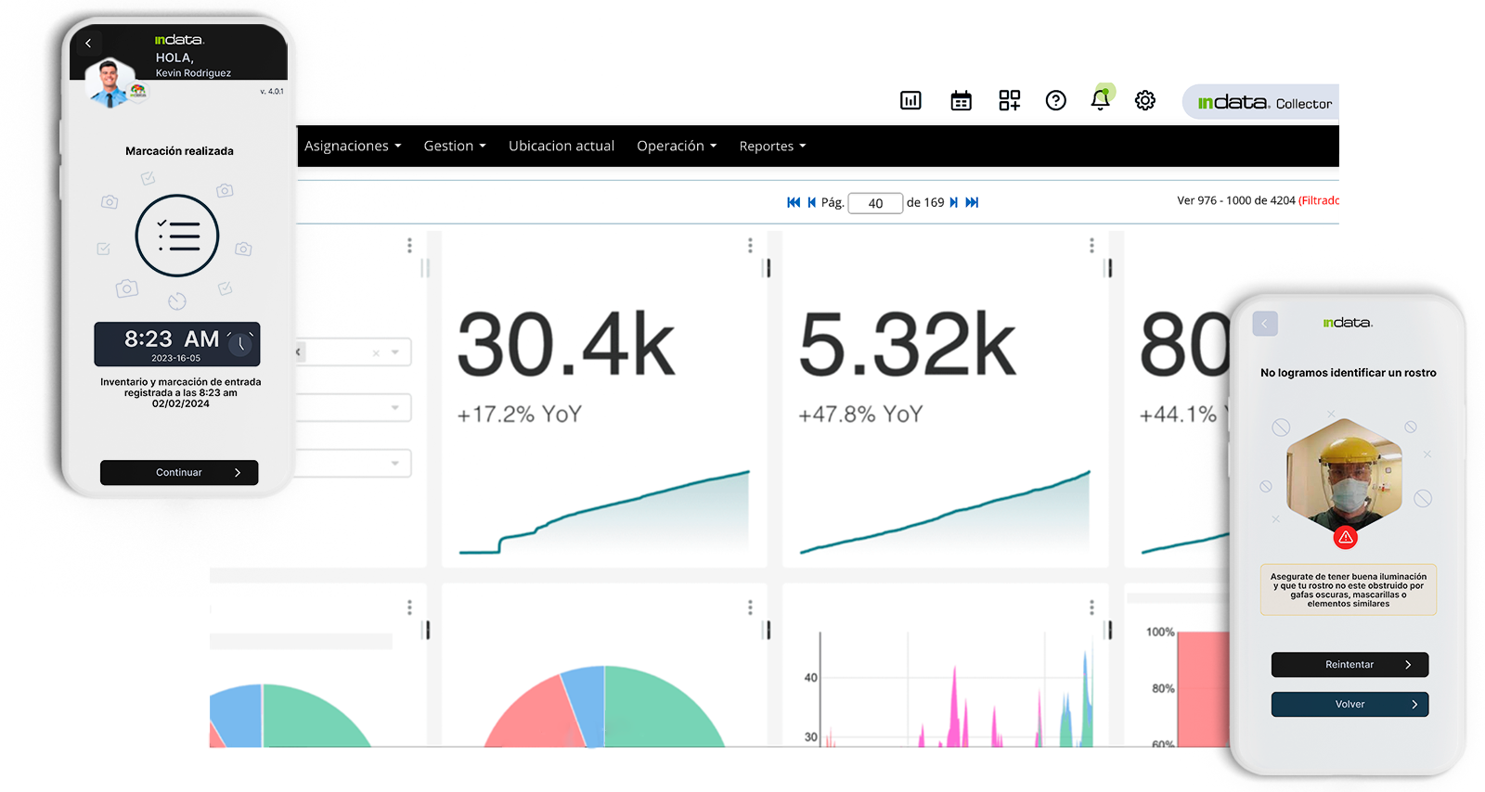Open the notifications bell icon
The image size is (1485, 792).
[1100, 100]
